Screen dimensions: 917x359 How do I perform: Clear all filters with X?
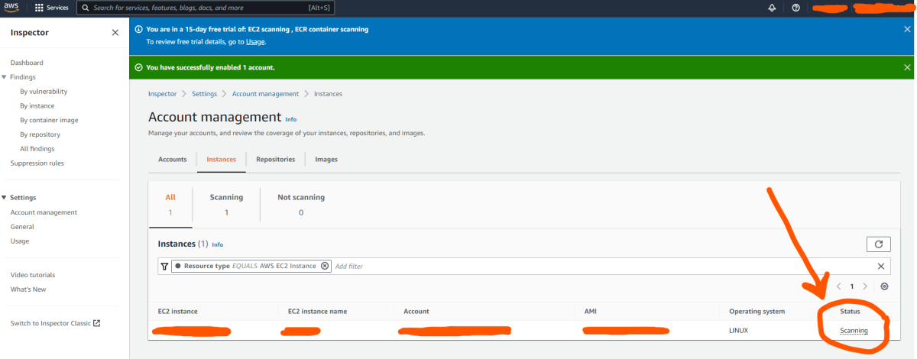click(880, 266)
